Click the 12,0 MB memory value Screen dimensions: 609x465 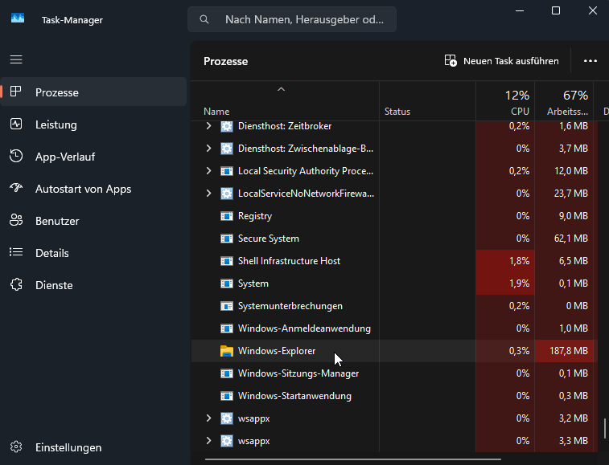[571, 171]
